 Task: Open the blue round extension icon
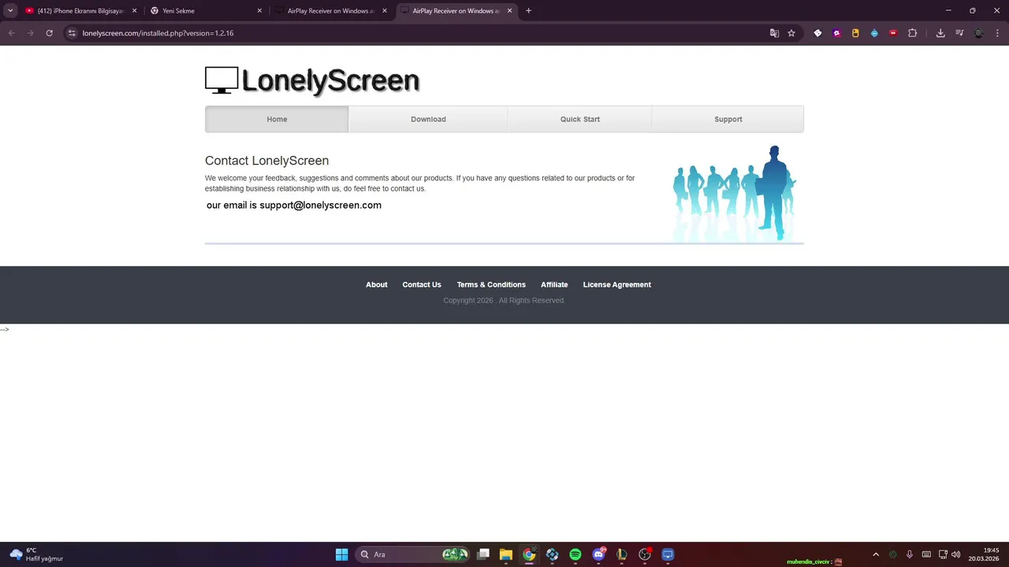point(874,33)
